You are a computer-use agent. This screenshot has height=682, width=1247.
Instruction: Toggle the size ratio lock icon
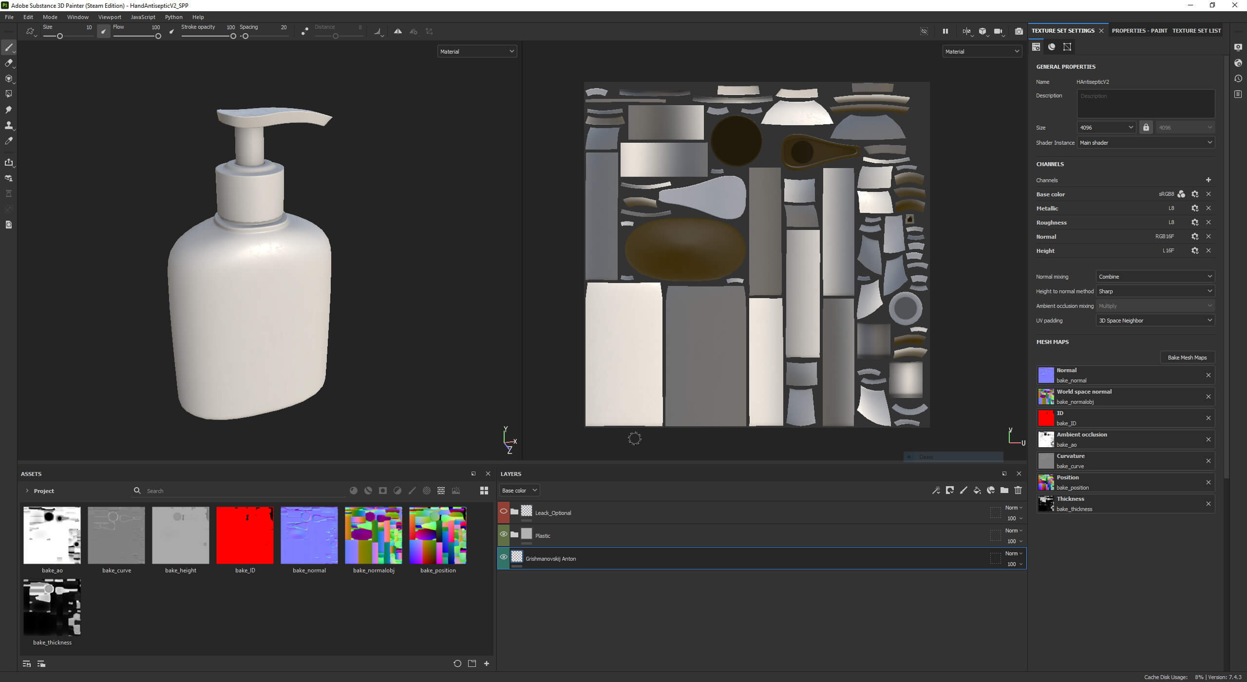coord(1146,128)
